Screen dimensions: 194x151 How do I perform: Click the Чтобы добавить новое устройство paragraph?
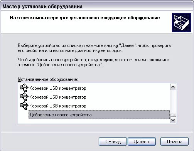pos(93,62)
